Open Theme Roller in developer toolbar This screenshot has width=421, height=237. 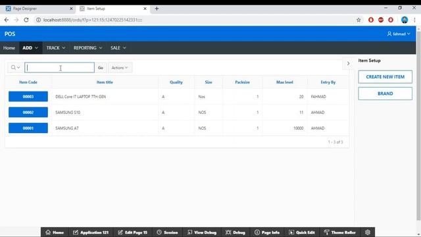click(339, 232)
